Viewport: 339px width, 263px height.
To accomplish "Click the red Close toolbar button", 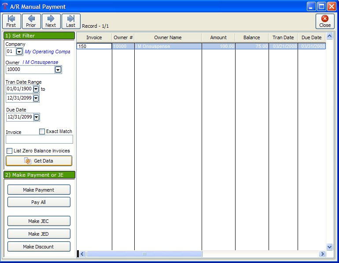I will 325,22.
